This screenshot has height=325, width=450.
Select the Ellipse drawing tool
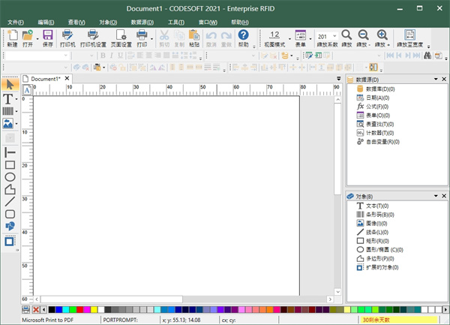10,177
